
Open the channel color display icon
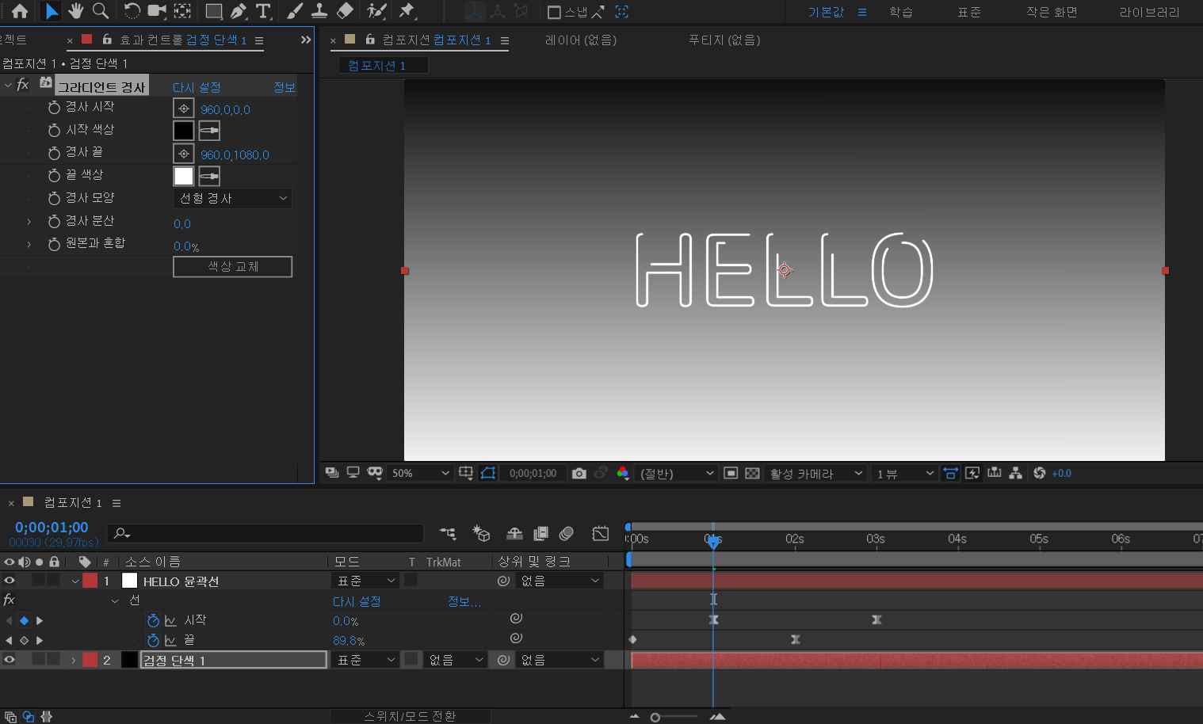click(x=623, y=473)
